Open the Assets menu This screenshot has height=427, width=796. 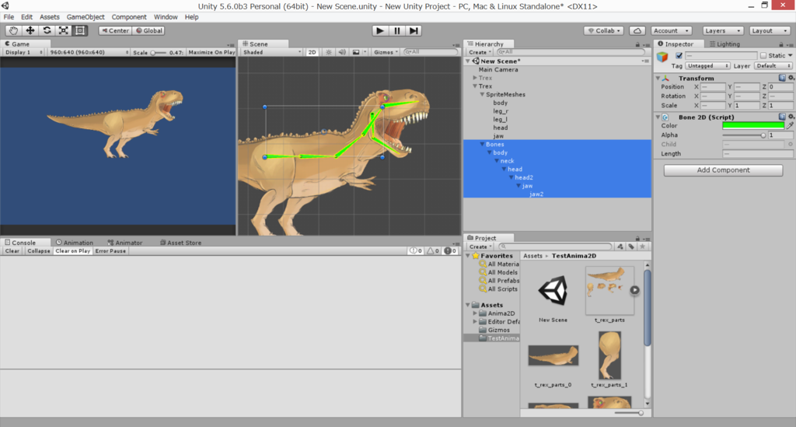click(x=49, y=17)
